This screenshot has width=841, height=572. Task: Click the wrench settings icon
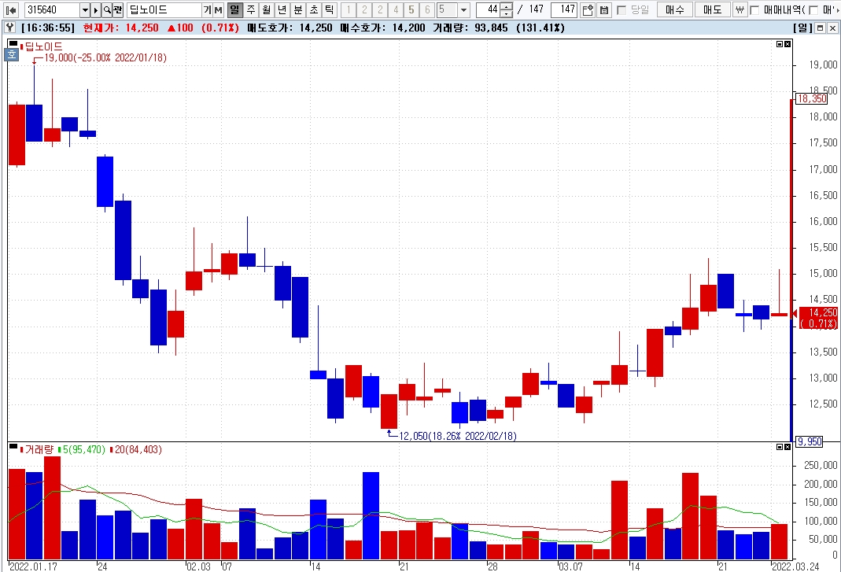pos(9,28)
